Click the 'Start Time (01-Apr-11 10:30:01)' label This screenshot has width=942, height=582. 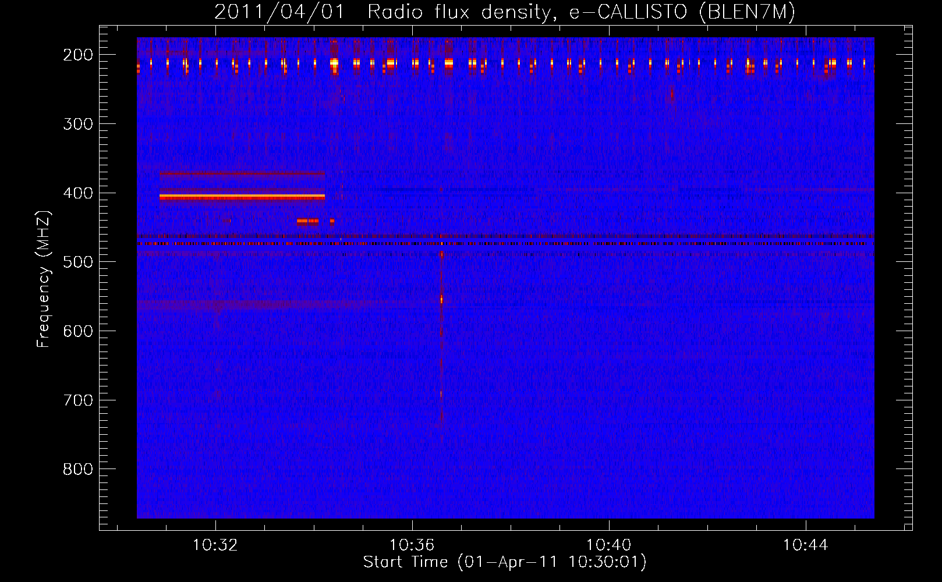(505, 562)
